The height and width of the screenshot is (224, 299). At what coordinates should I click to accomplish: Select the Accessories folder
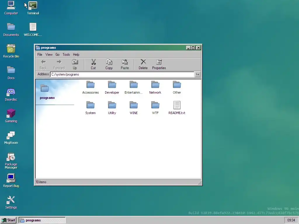click(91, 87)
